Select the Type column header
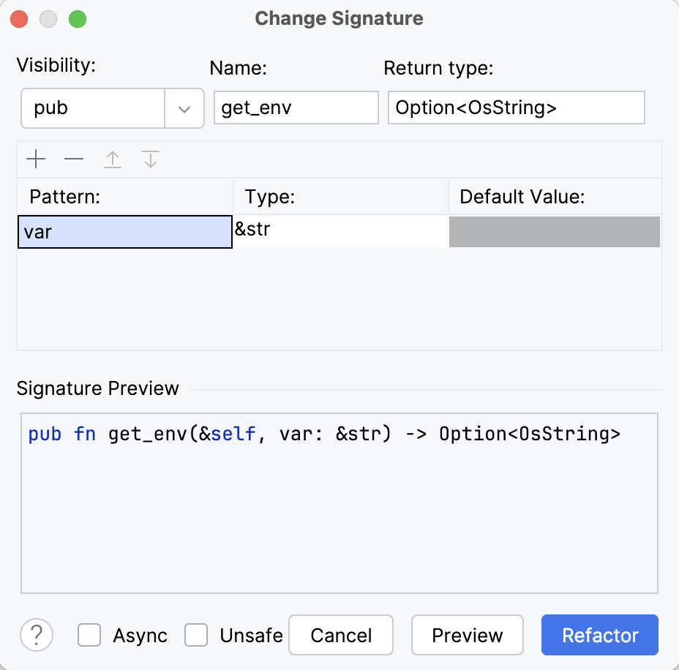Image resolution: width=679 pixels, height=670 pixels. [269, 196]
